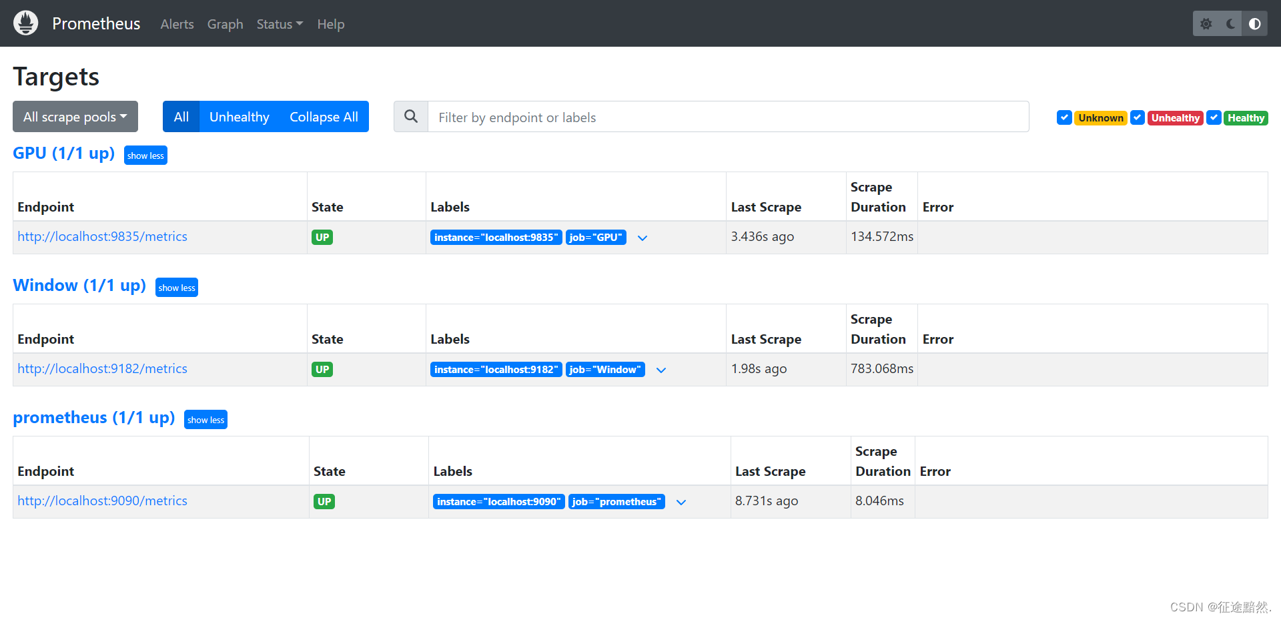Screen dimensions: 1281x620
Task: Click the Prometheus brand title
Action: pos(96,24)
